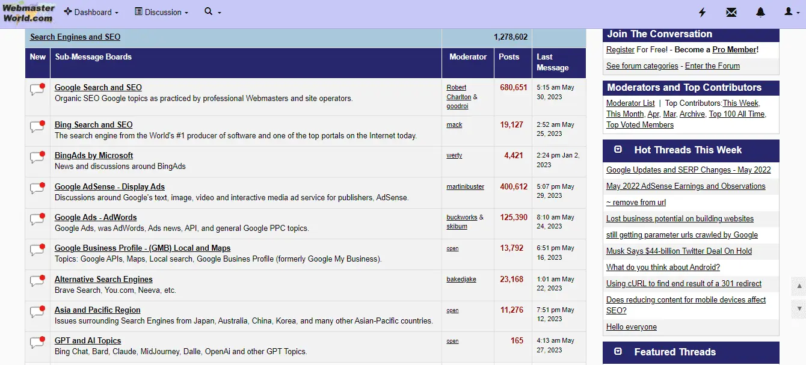Open Lost business potential on building websites thread
The height and width of the screenshot is (365, 806).
(680, 219)
